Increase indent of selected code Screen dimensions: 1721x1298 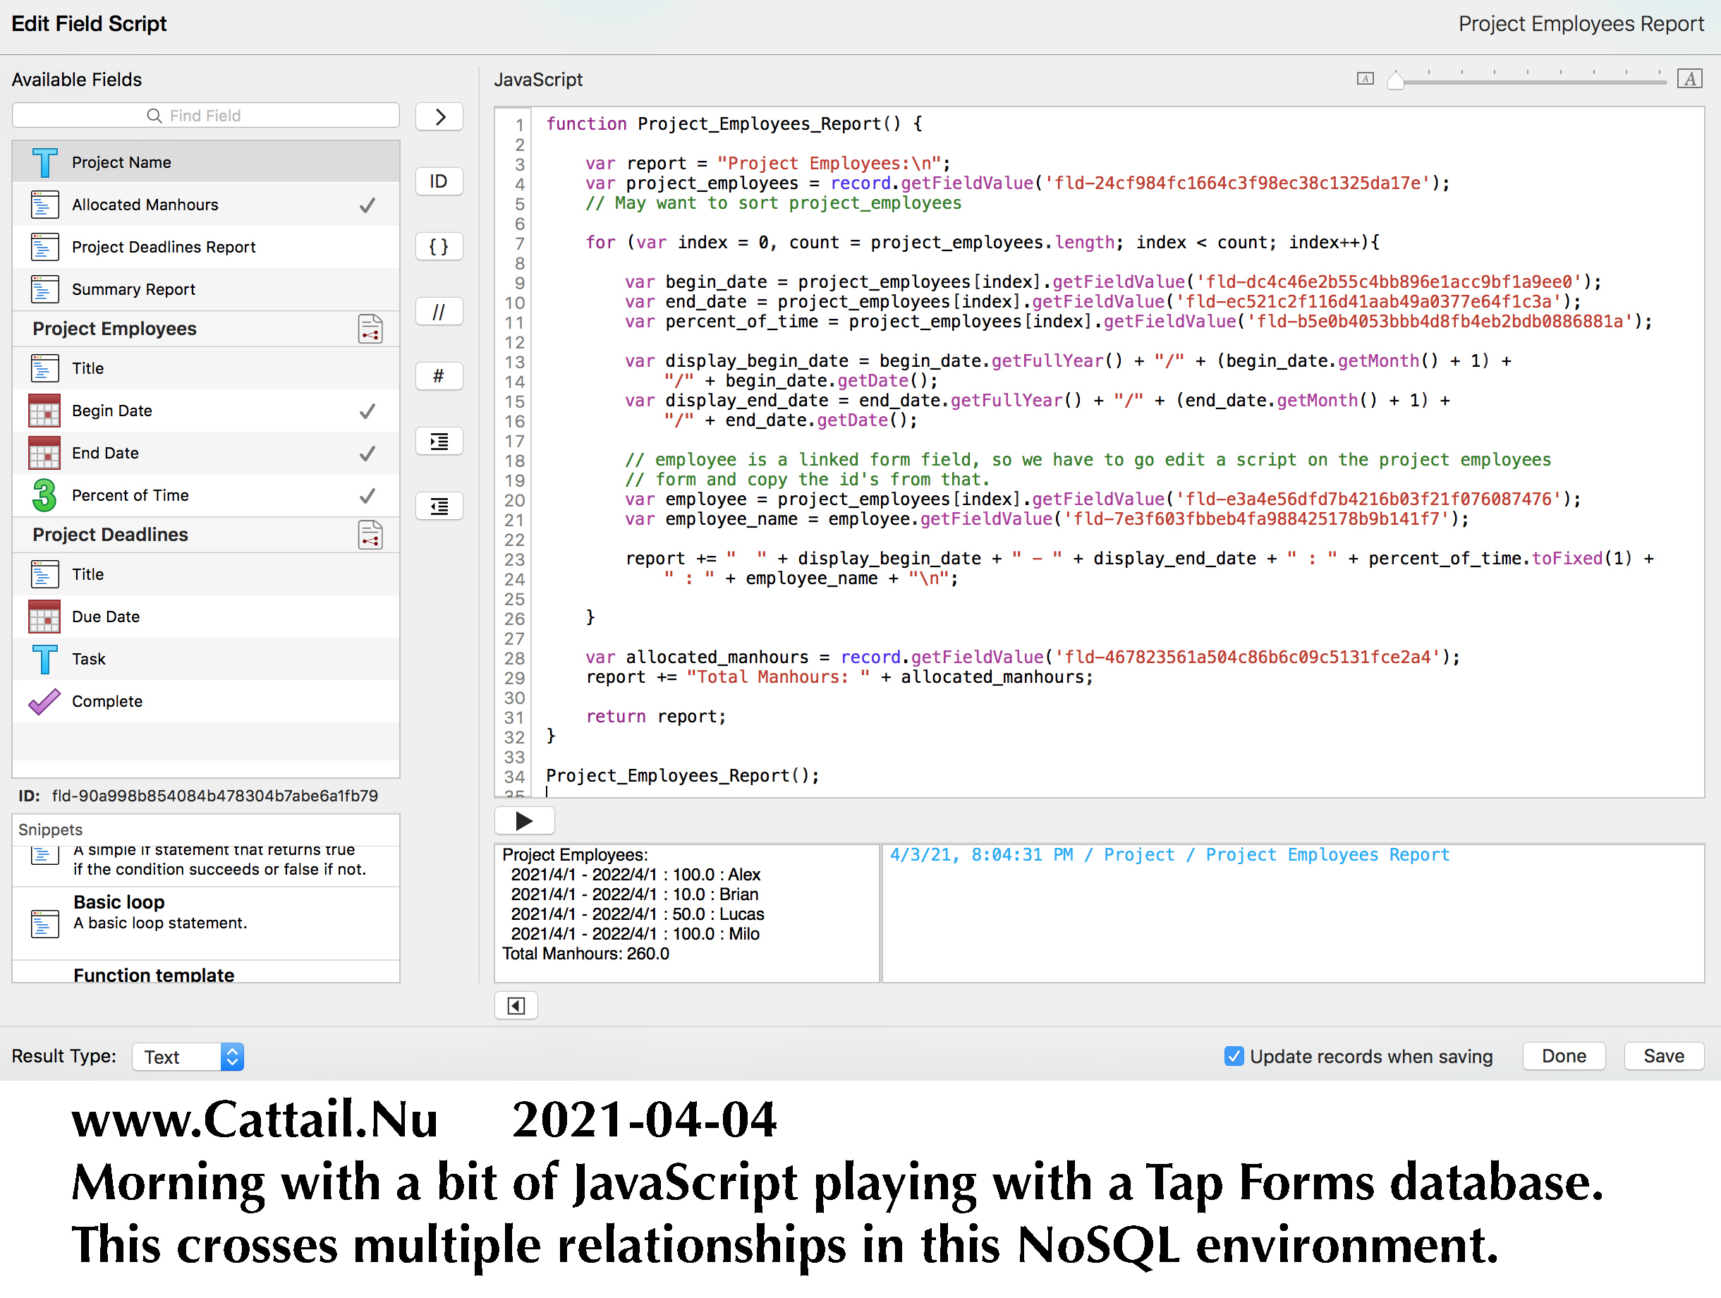(x=439, y=442)
